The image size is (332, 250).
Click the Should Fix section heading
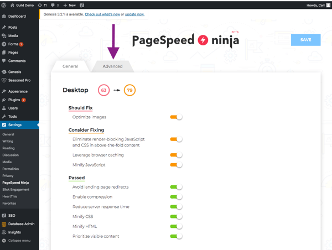[80, 108]
